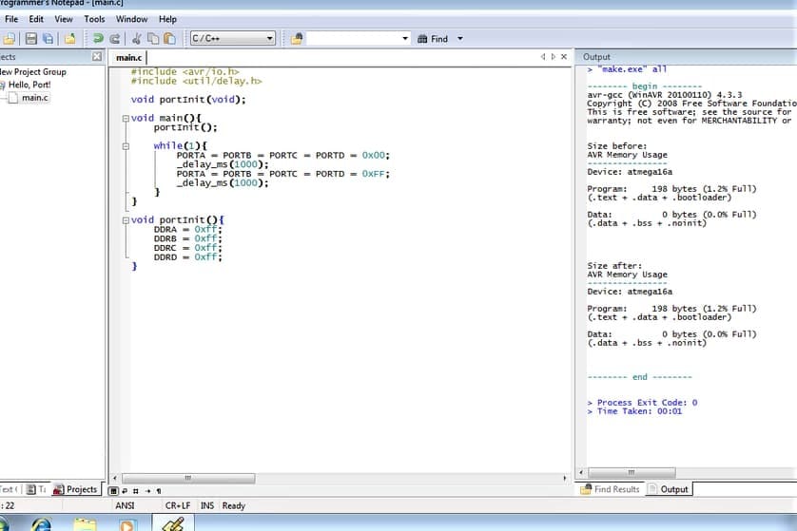The width and height of the screenshot is (797, 531).
Task: Click the 'Time Taken: 00:01' output line
Action: pyautogui.click(x=634, y=411)
